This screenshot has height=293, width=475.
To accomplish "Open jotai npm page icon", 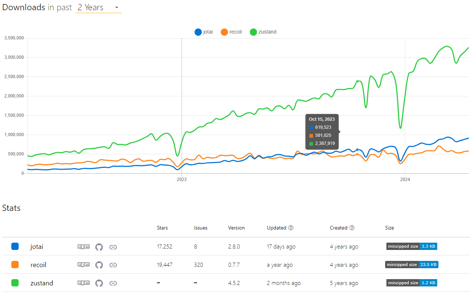I will 84,247.
